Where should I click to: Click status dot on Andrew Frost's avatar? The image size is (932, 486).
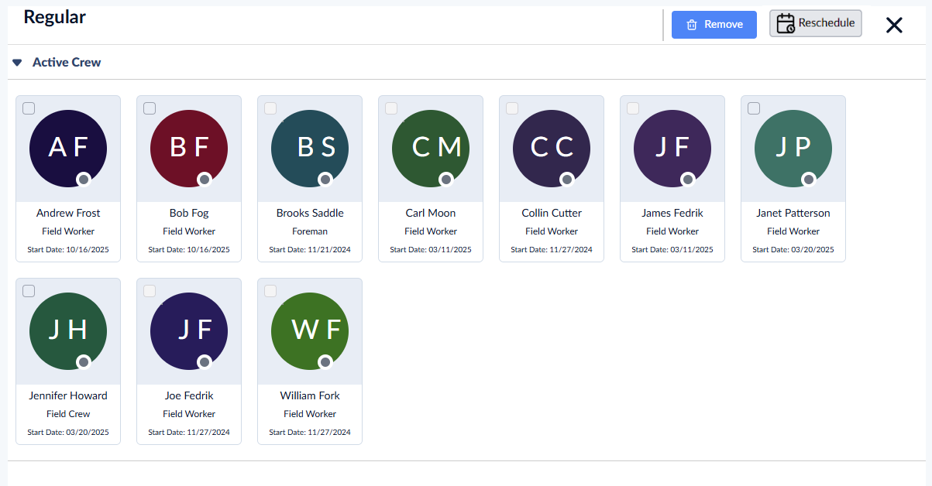84,180
